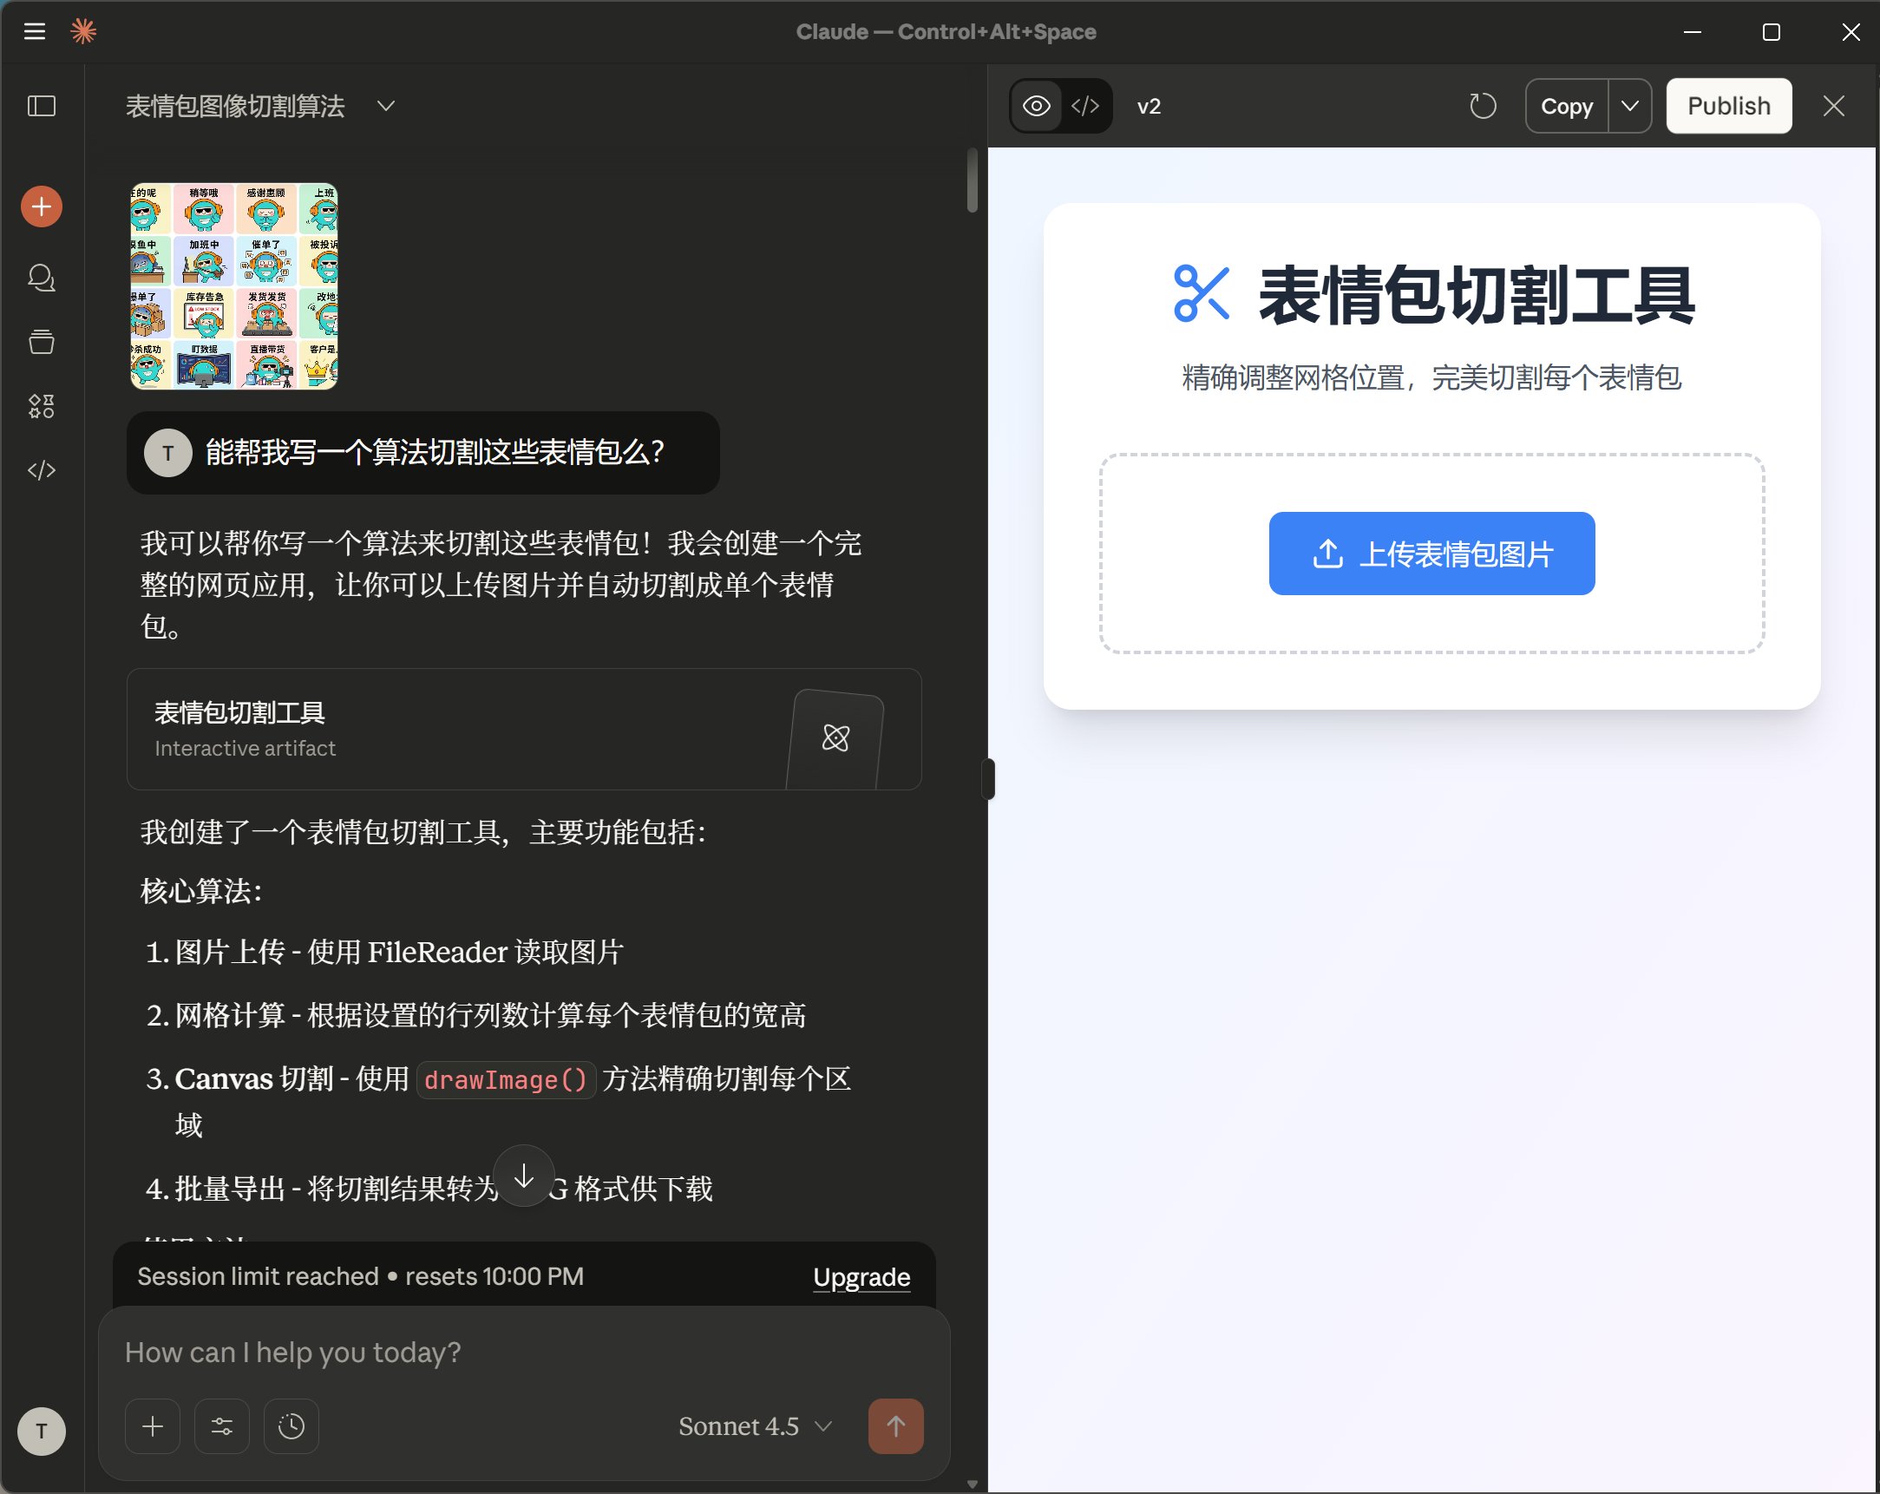Open the Projects icon in the sidebar
The image size is (1880, 1494).
(41, 342)
